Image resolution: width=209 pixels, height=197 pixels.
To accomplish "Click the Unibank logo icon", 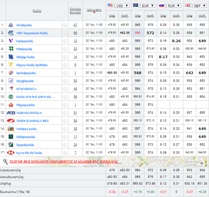I will [11, 25].
